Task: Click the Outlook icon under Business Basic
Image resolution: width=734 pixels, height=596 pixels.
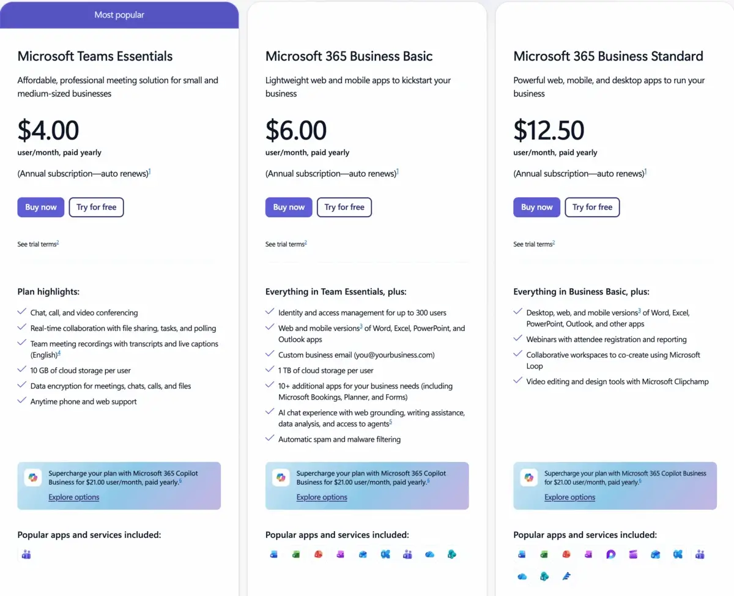Action: pyautogui.click(x=363, y=554)
